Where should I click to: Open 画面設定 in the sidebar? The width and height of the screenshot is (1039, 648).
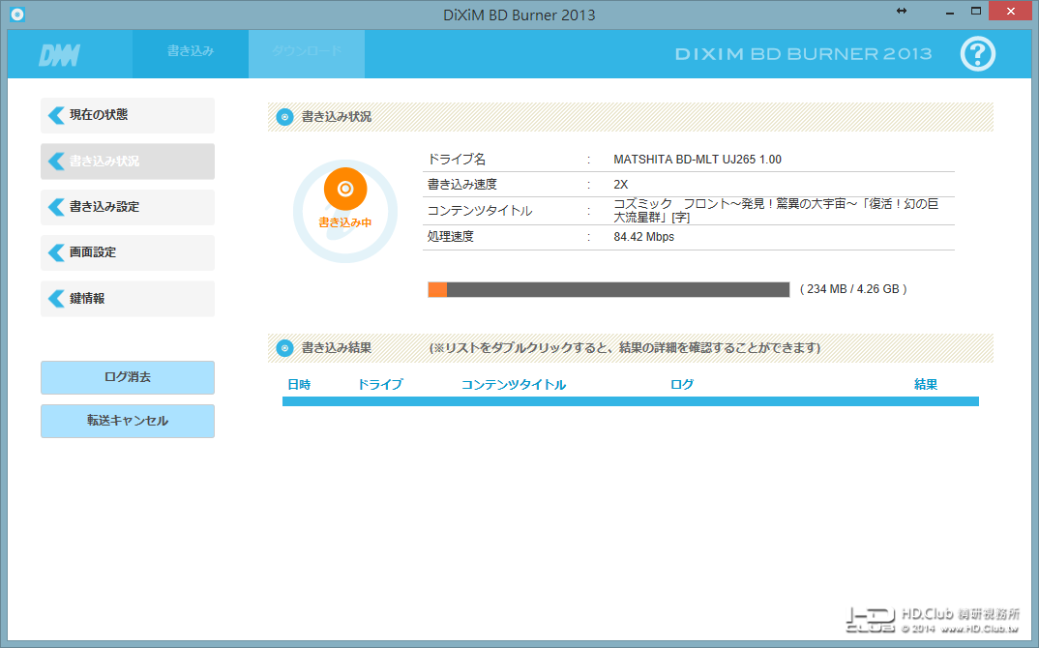coord(128,252)
